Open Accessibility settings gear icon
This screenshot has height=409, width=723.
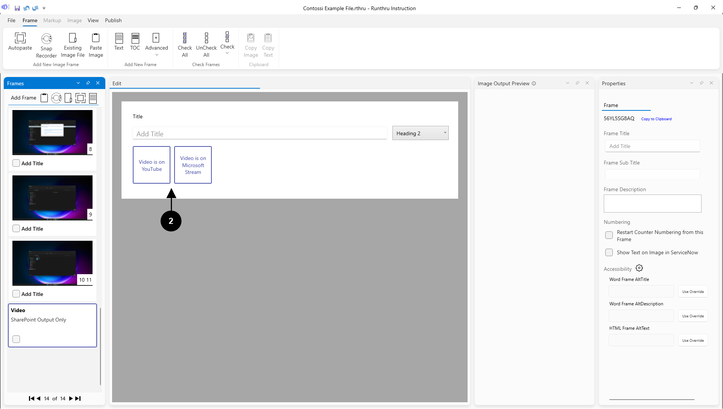[639, 268]
